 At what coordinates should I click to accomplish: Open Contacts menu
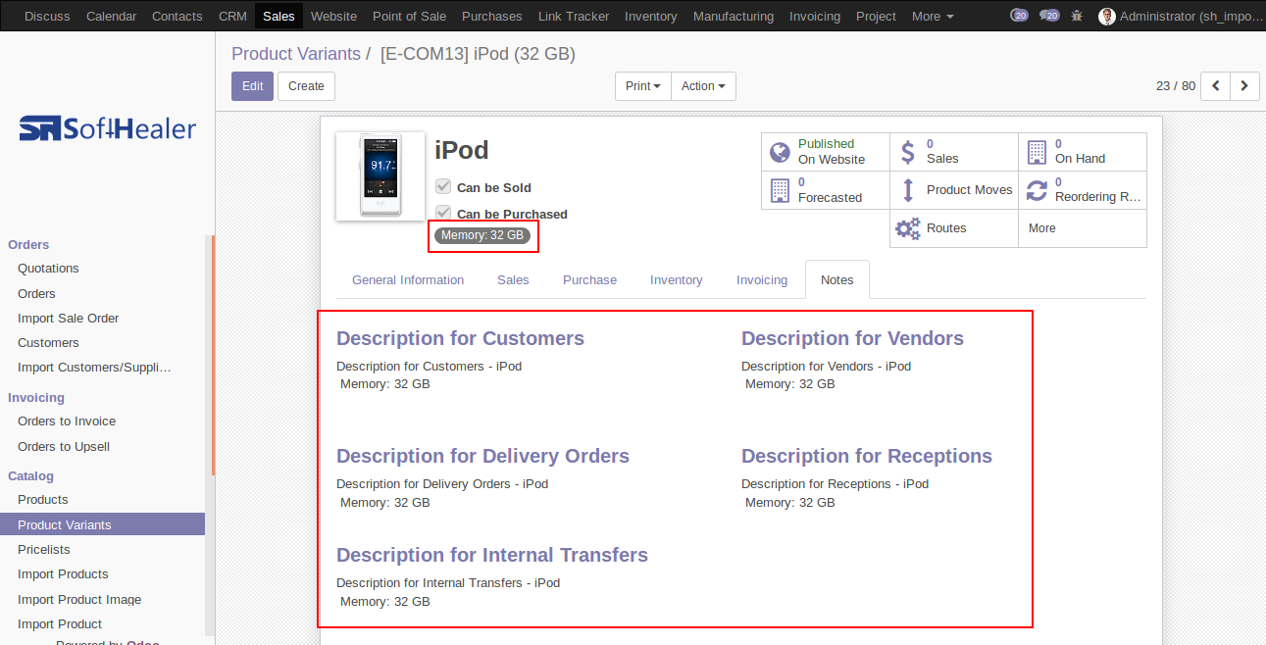tap(177, 16)
